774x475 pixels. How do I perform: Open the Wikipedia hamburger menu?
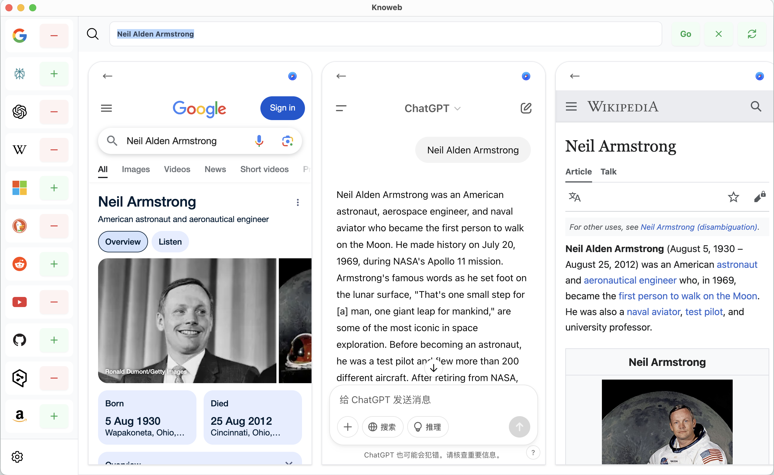pos(571,106)
